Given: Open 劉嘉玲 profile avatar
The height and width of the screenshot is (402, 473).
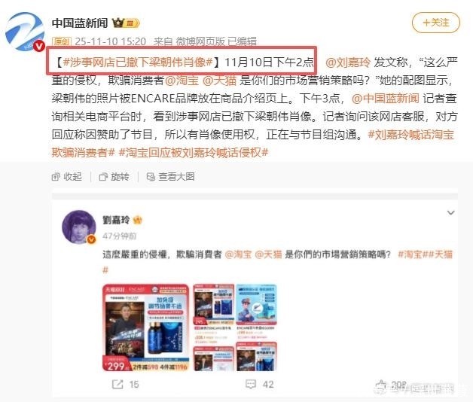Looking at the screenshot, I should [79, 227].
